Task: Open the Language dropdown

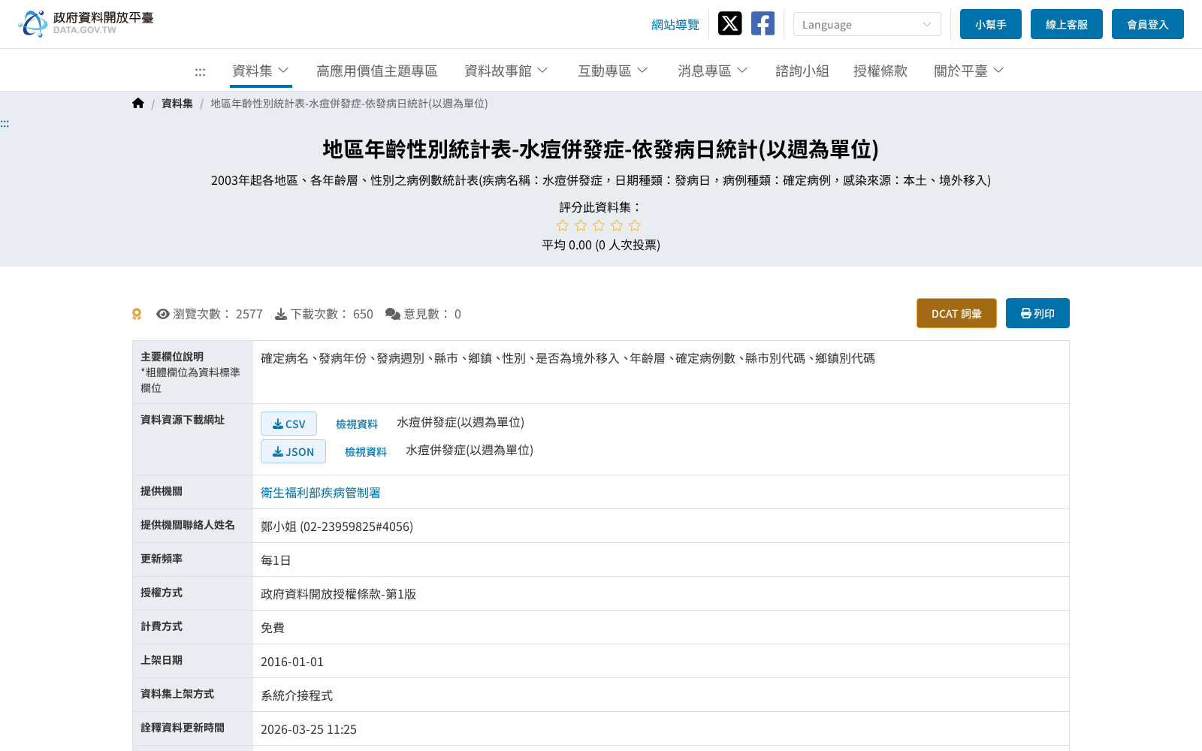Action: tap(867, 24)
